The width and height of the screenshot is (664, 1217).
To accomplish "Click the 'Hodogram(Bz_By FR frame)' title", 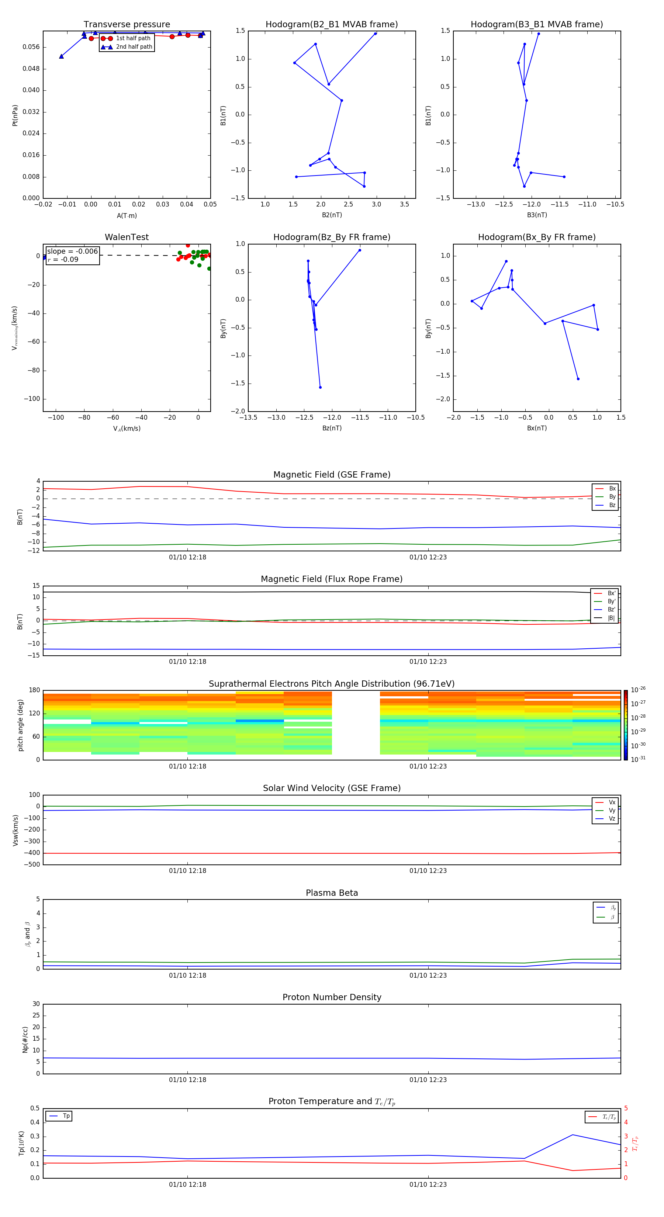I will 332,237.
